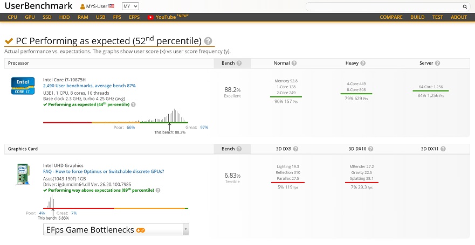Click the gamepad icon in EFps Game Bottlenecks

pyautogui.click(x=141, y=230)
